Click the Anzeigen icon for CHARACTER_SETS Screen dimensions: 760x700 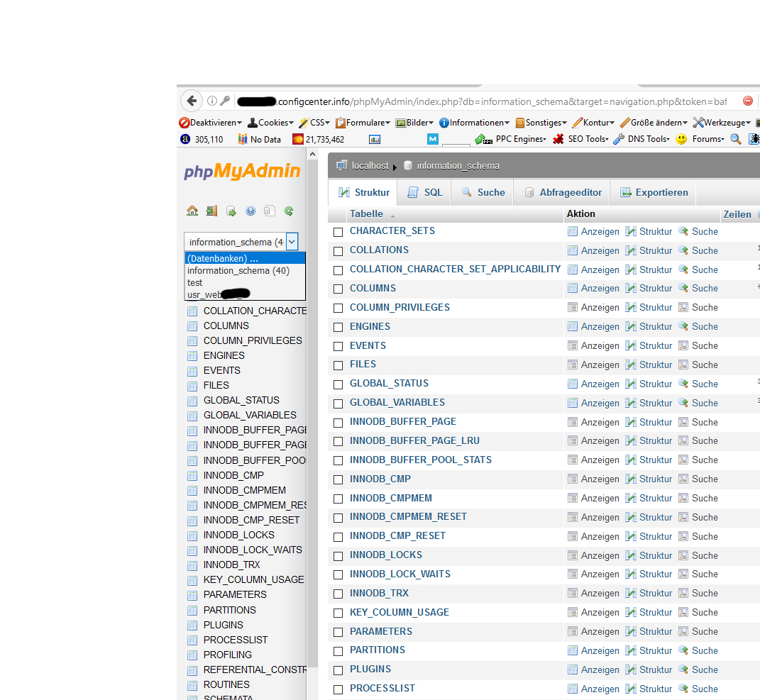(x=573, y=231)
